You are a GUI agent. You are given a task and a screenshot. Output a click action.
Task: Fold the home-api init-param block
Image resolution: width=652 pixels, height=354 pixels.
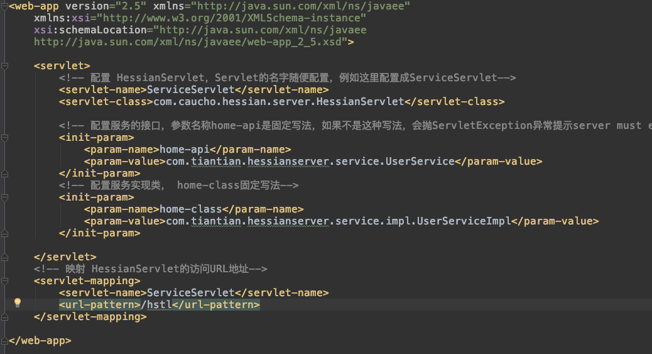pyautogui.click(x=4, y=138)
